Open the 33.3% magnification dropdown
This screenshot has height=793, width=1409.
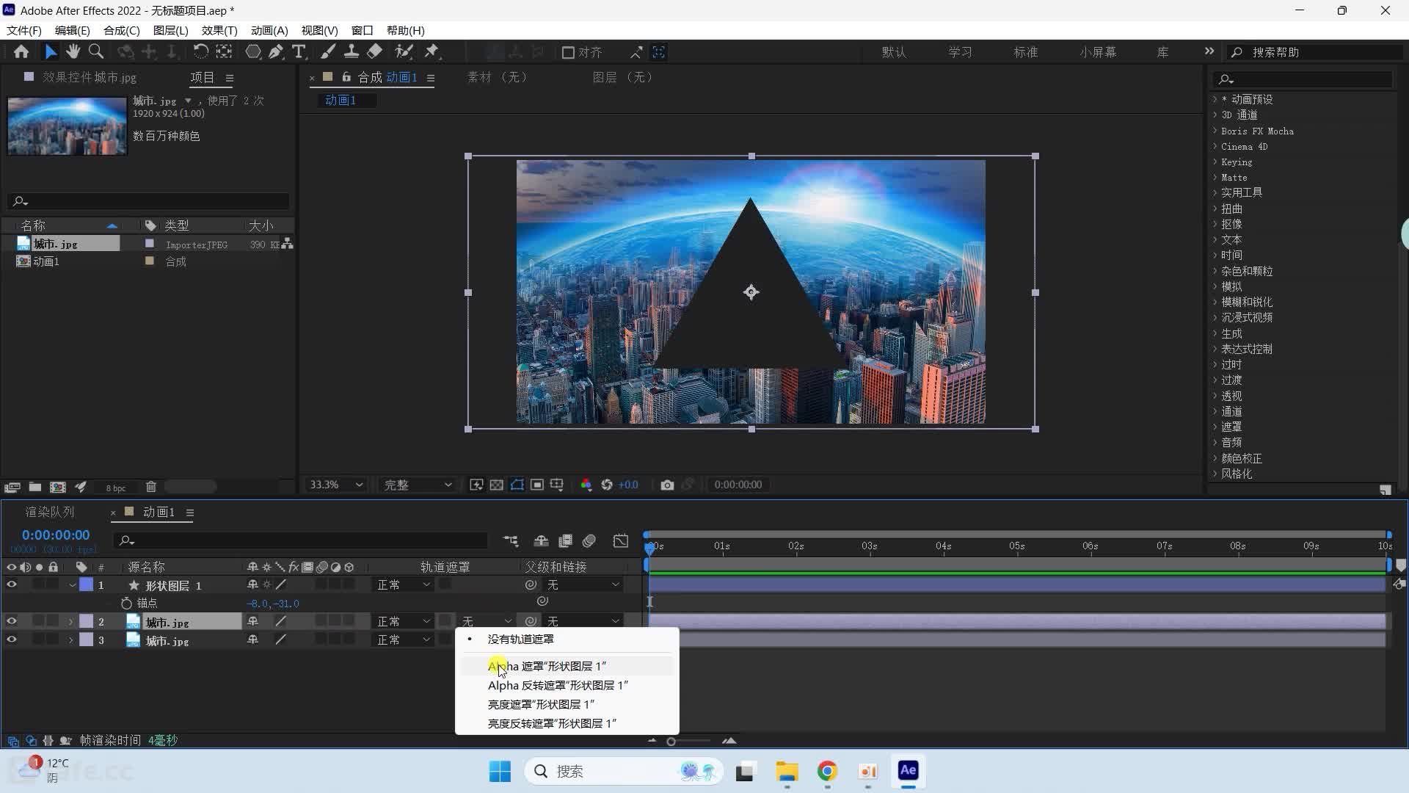(336, 485)
